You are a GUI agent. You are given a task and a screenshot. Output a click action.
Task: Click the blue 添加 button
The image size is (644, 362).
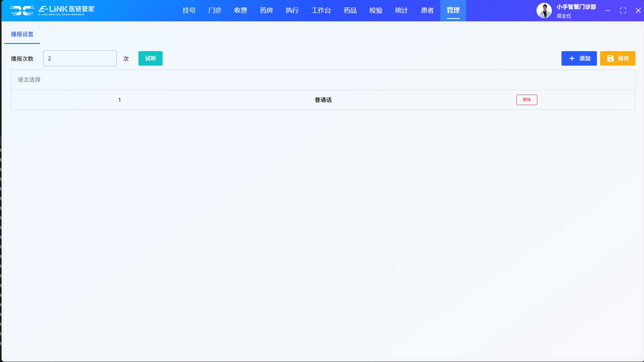tap(579, 58)
